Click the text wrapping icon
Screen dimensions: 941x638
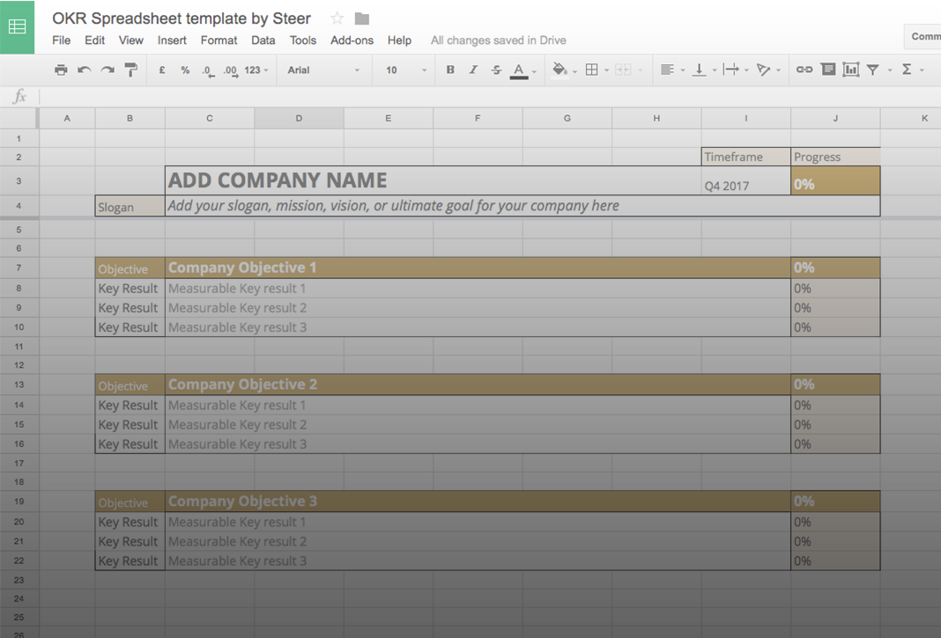pos(730,70)
